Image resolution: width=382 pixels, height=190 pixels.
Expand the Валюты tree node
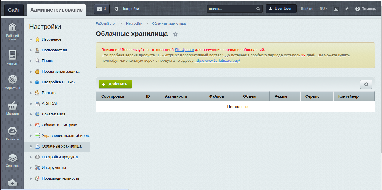[31, 93]
